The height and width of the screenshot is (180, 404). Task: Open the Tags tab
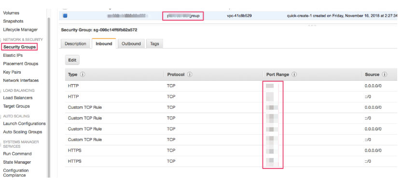click(x=154, y=44)
